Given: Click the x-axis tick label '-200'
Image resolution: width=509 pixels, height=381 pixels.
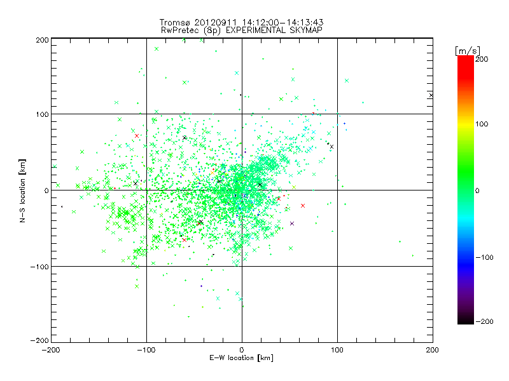Looking at the screenshot, I should tap(51, 350).
